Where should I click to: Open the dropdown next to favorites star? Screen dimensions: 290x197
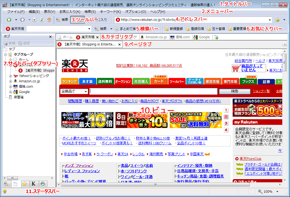point(284,20)
